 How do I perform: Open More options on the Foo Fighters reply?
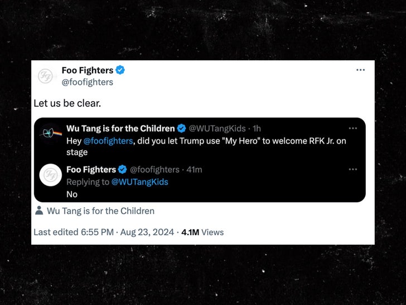pos(352,169)
